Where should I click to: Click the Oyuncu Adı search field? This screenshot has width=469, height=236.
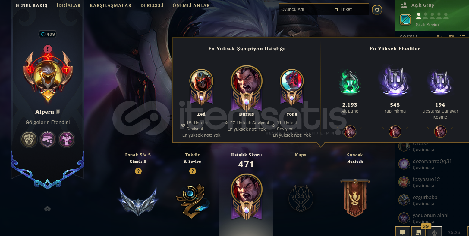(306, 9)
